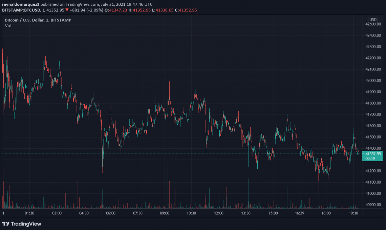This screenshot has width=386, height=230.
Task: Click the 12:00 time axis marker
Action: pos(219,213)
